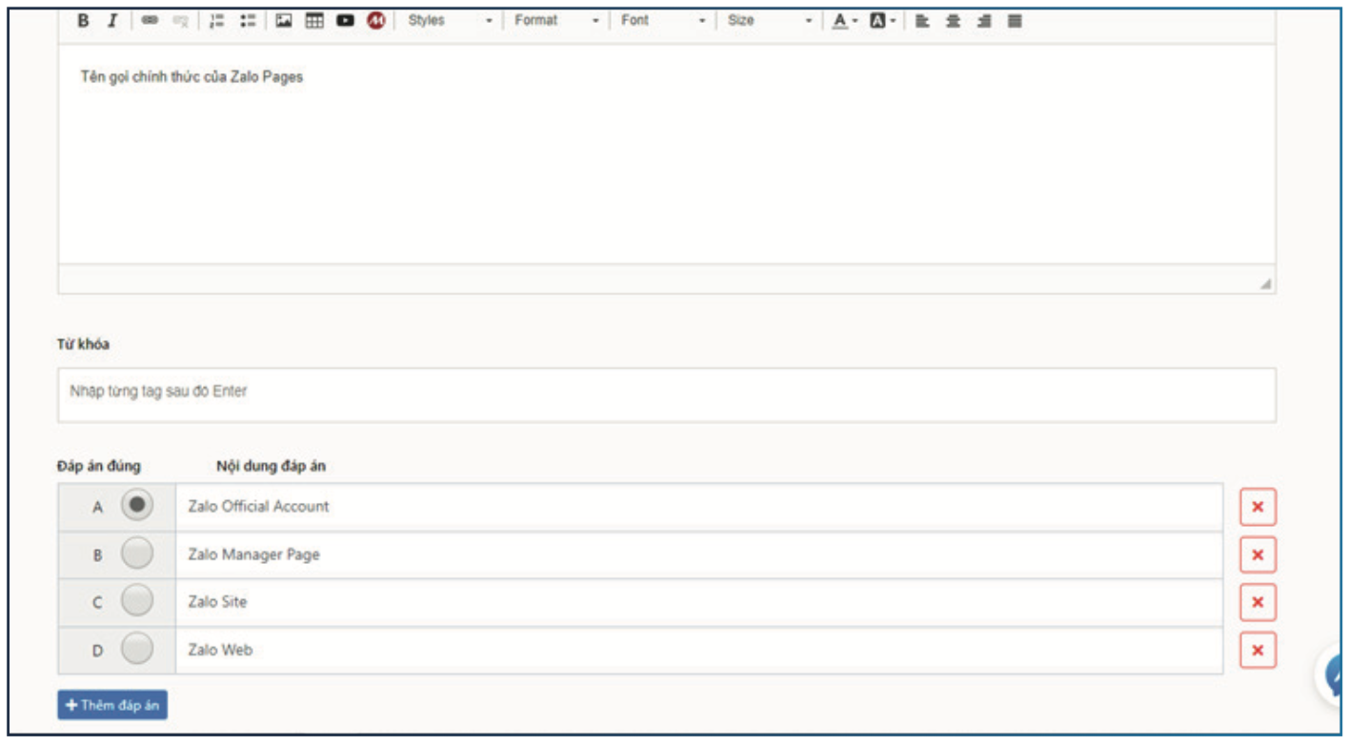Click the Thêm đáp án button
The width and height of the screenshot is (1349, 745).
(x=112, y=705)
